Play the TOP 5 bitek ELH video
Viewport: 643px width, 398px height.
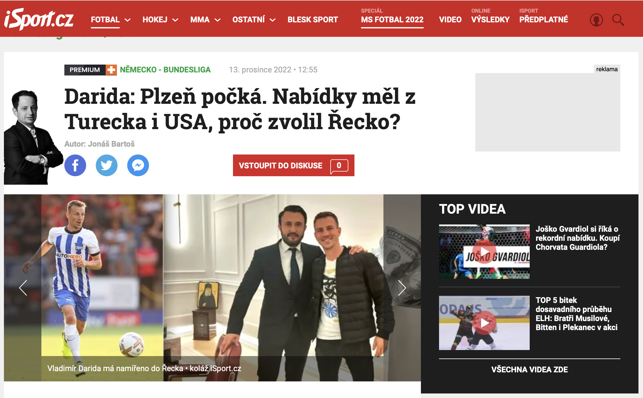(x=484, y=323)
